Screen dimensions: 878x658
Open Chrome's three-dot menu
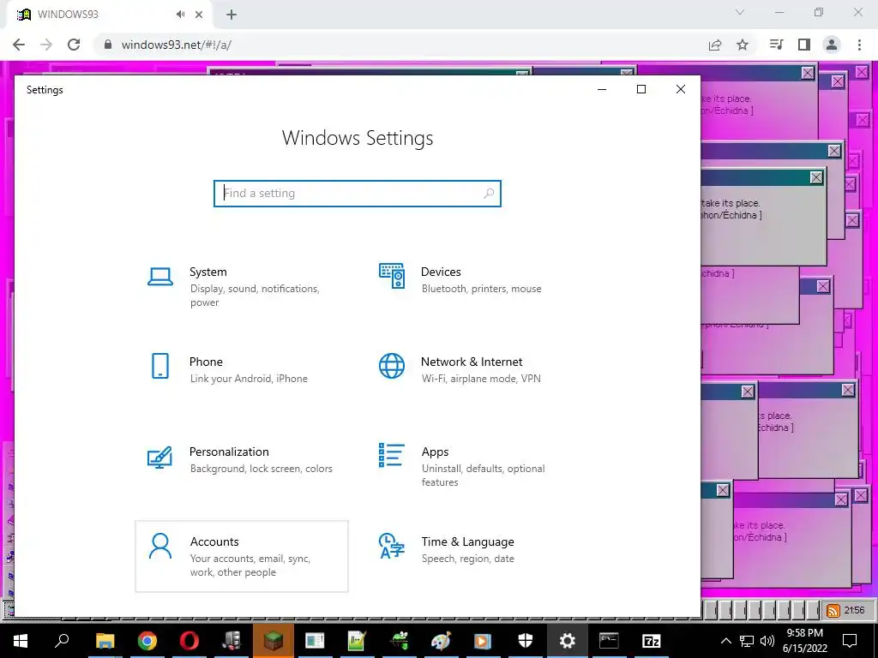[x=859, y=45]
